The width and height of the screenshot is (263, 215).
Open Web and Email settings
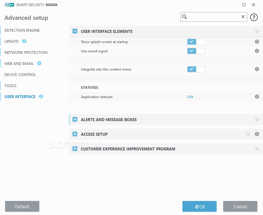pyautogui.click(x=19, y=63)
